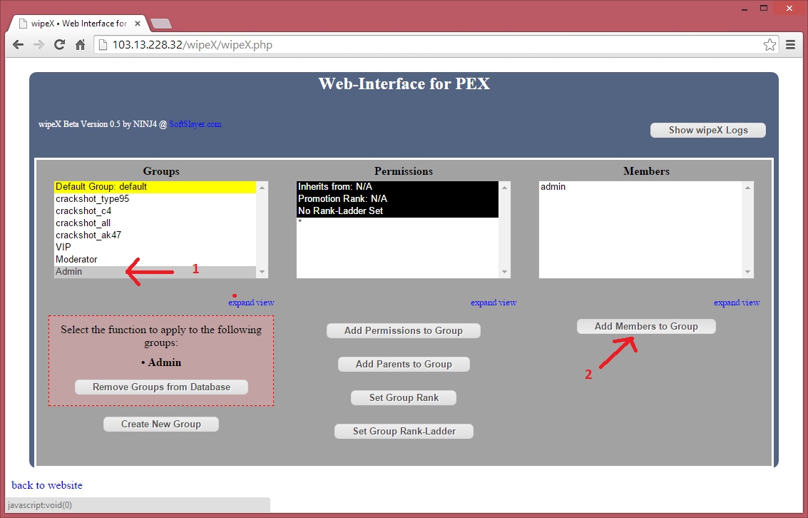This screenshot has height=518, width=808.
Task: Click Members list scrollbar up arrow
Action: pyautogui.click(x=747, y=188)
